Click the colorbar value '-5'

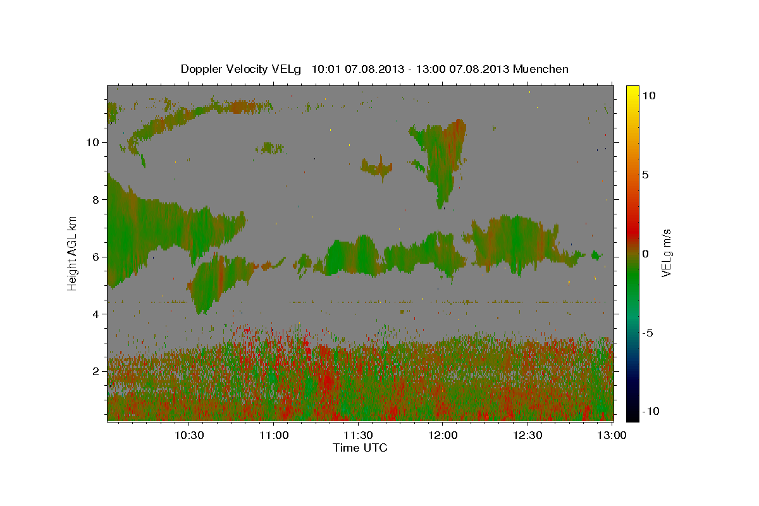tap(649, 333)
